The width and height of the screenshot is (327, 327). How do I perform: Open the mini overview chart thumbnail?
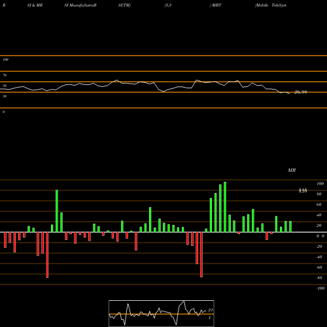pyautogui.click(x=162, y=313)
